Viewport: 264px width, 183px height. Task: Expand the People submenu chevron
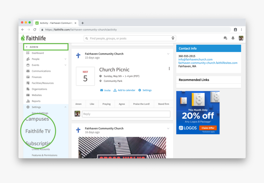point(65,59)
